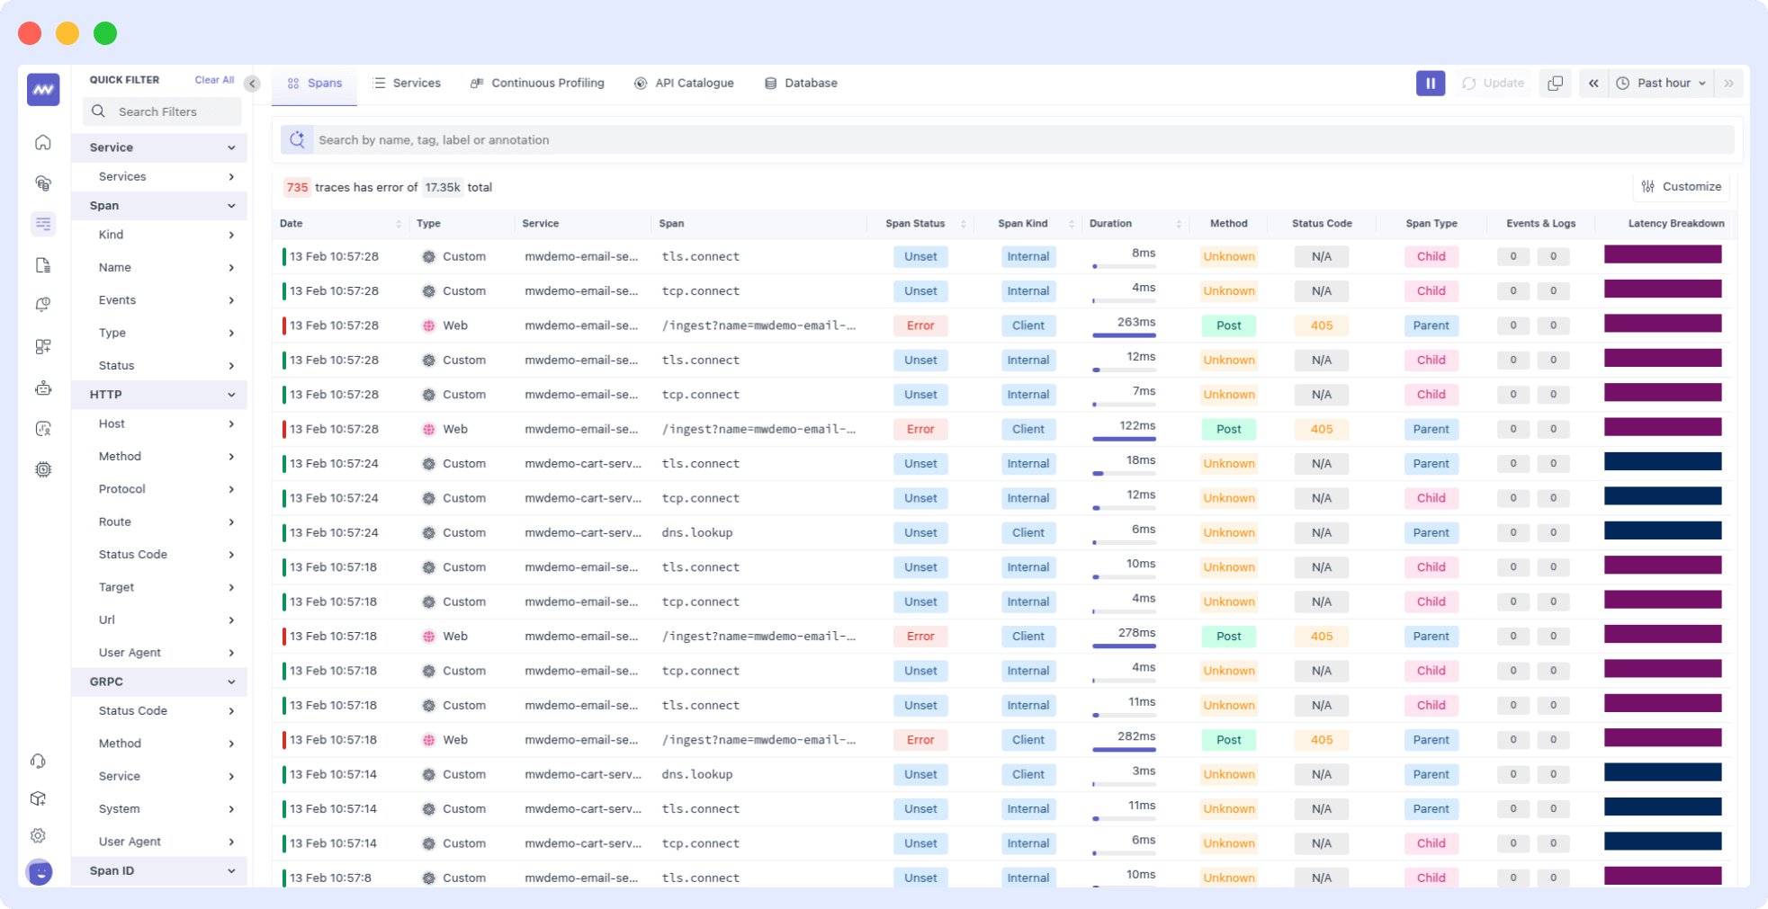
Task: Switch to the Services tab
Action: (407, 83)
